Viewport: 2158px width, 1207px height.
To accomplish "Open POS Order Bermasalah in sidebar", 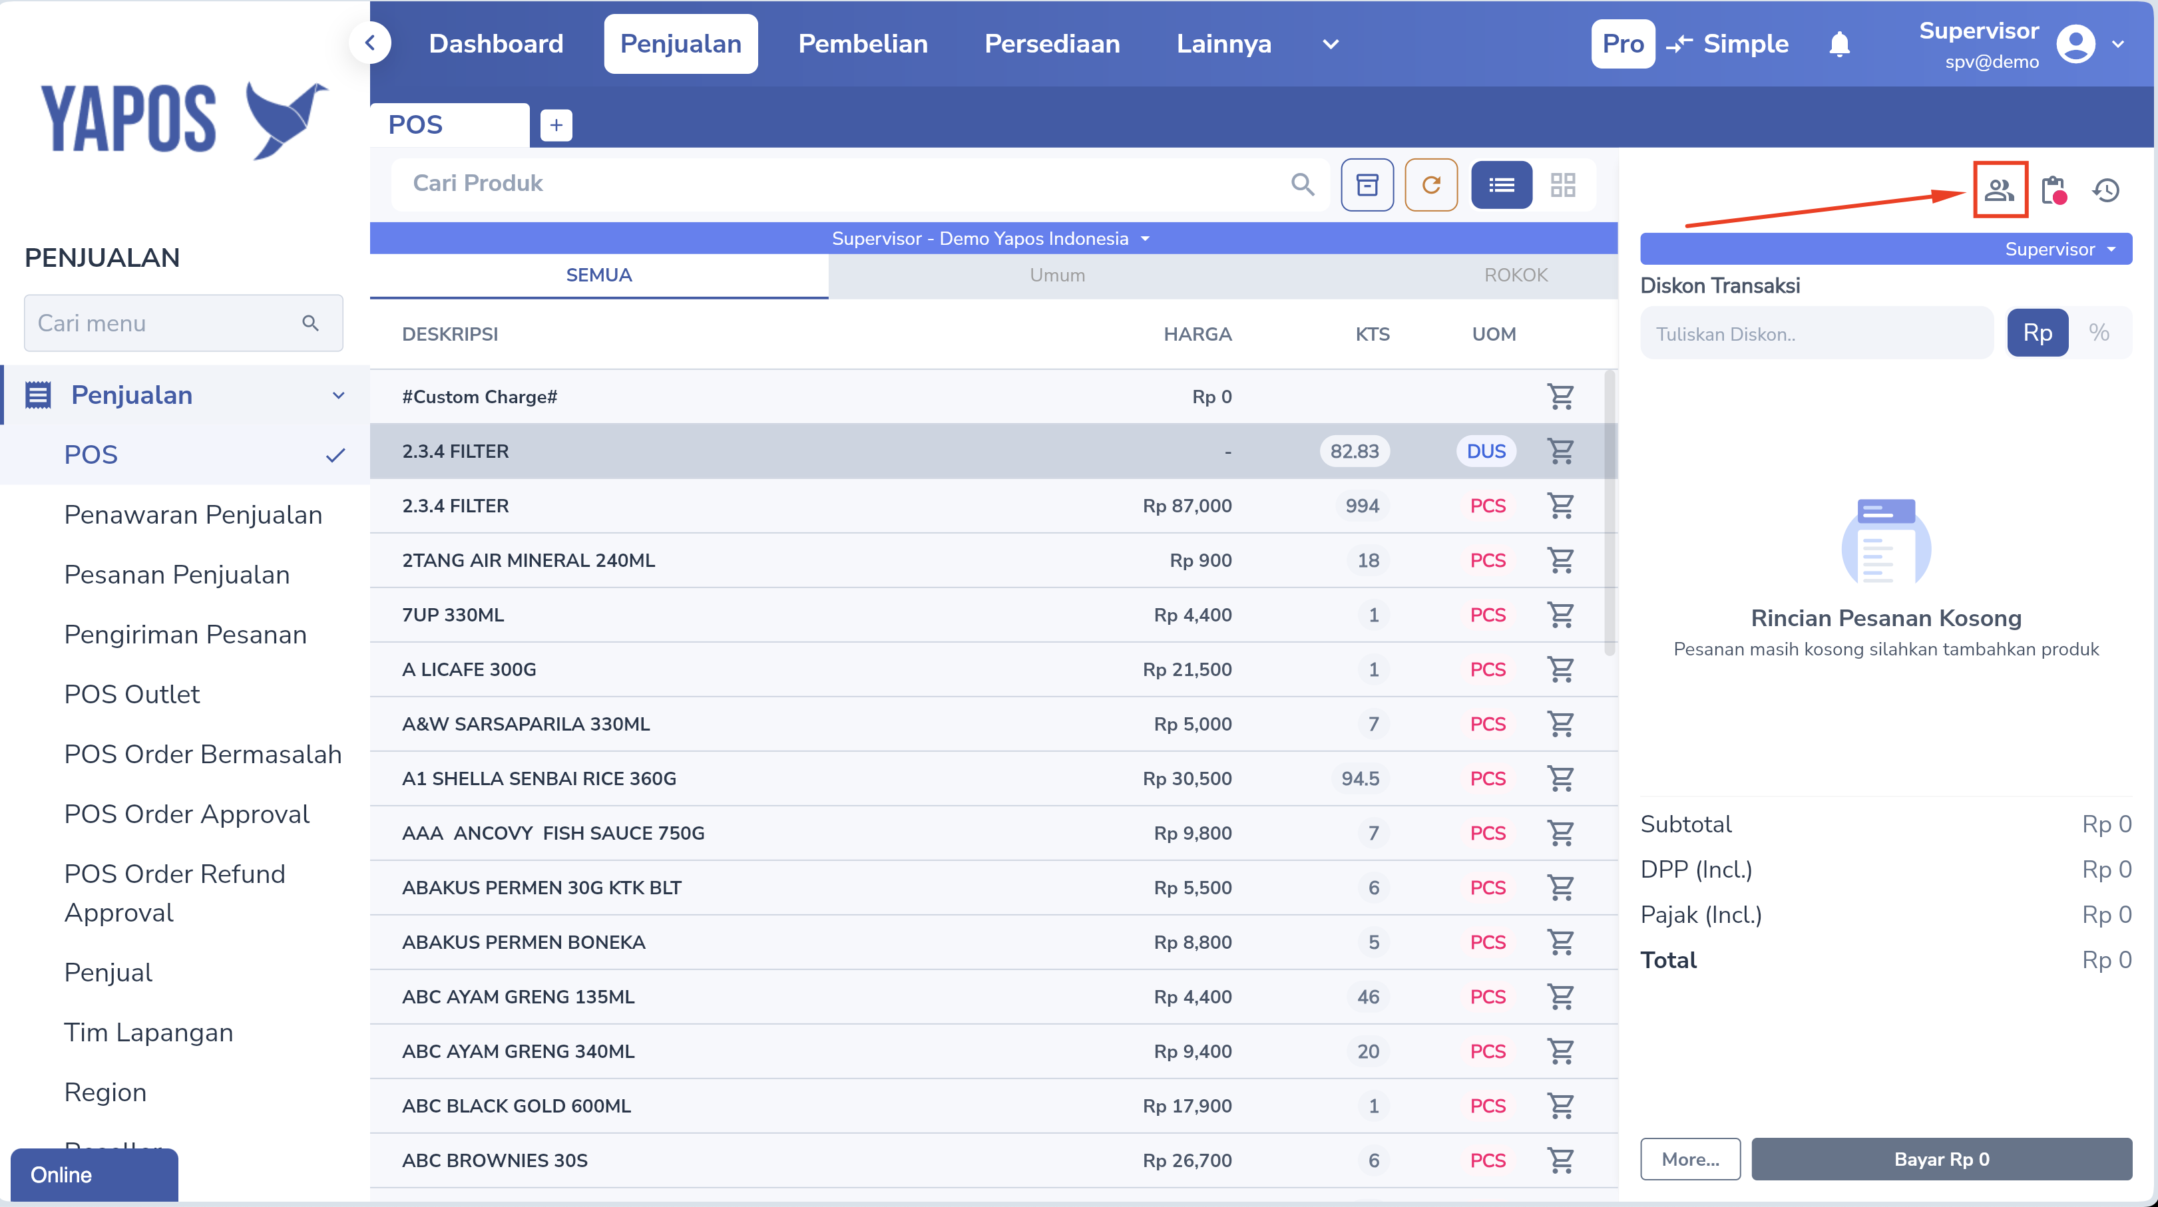I will 203,754.
